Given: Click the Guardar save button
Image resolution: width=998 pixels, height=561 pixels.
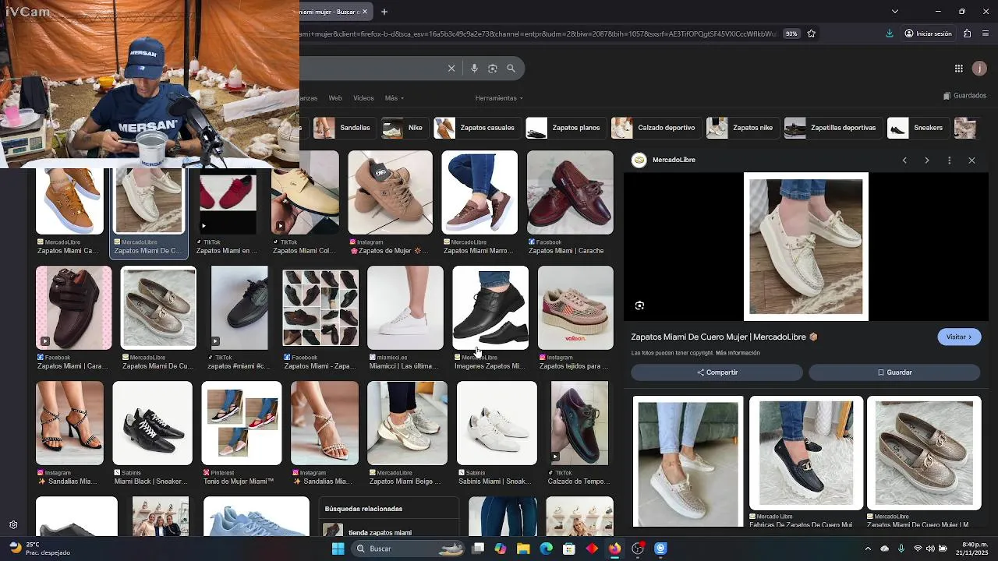Looking at the screenshot, I should [895, 372].
